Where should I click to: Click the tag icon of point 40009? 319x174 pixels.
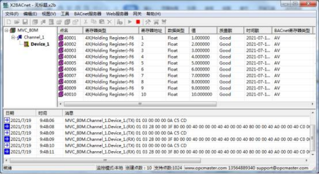61,88
